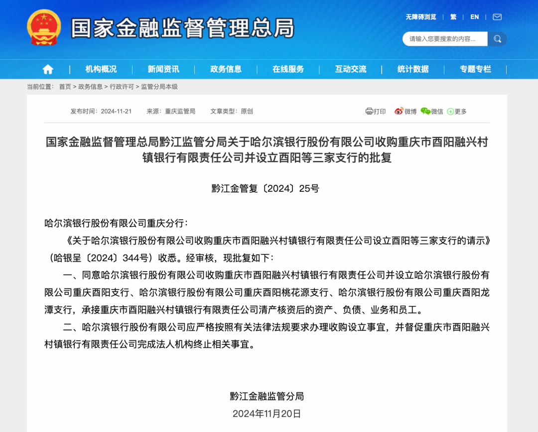The image size is (538, 432).
Task: Click the 微信 share text
Action: click(437, 112)
